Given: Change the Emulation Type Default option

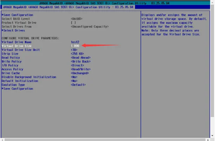Looking at the screenshot, I should click(x=78, y=85).
